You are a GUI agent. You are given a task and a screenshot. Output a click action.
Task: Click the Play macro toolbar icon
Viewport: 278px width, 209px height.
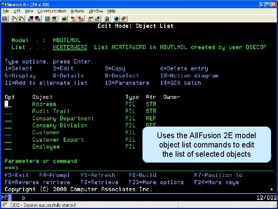pyautogui.click(x=90, y=19)
